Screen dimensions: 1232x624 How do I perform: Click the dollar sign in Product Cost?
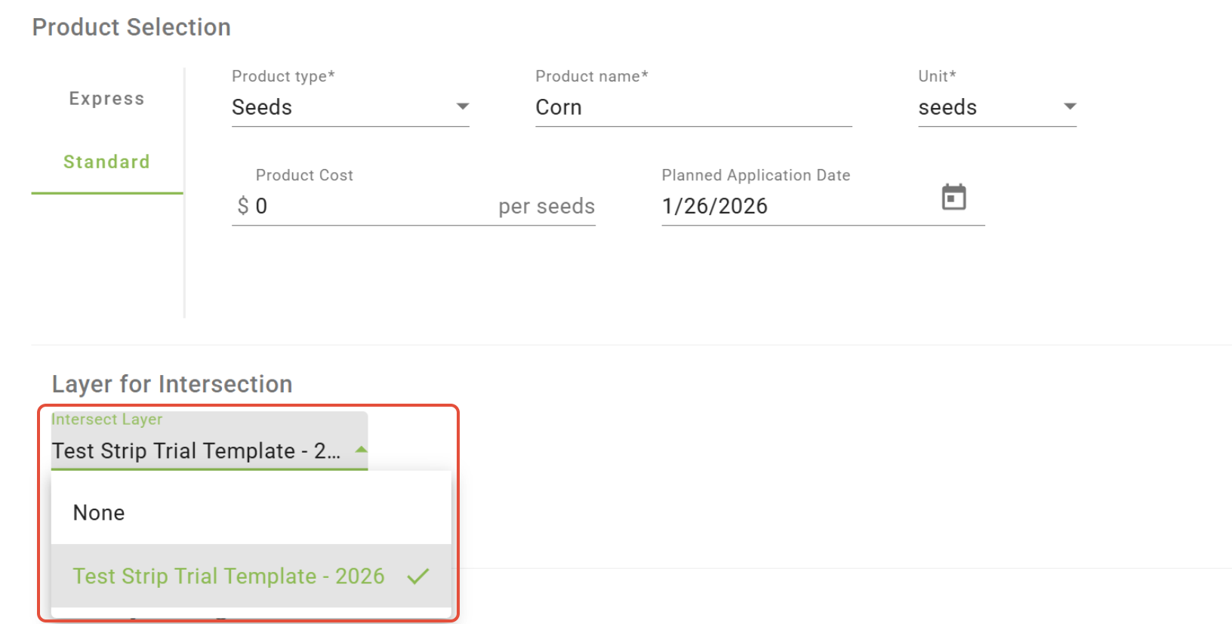[x=243, y=206]
